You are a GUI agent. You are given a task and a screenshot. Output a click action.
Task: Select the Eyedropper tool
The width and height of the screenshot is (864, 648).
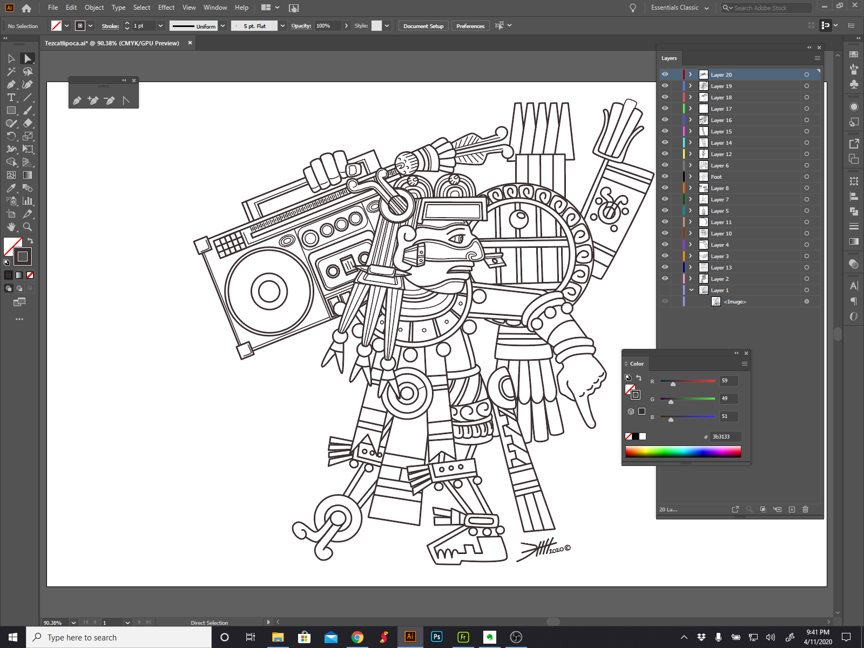coord(11,188)
